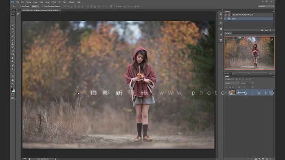This screenshot has width=285, height=160.
Task: Select the History Brush tool
Action: pyautogui.click(x=13, y=47)
